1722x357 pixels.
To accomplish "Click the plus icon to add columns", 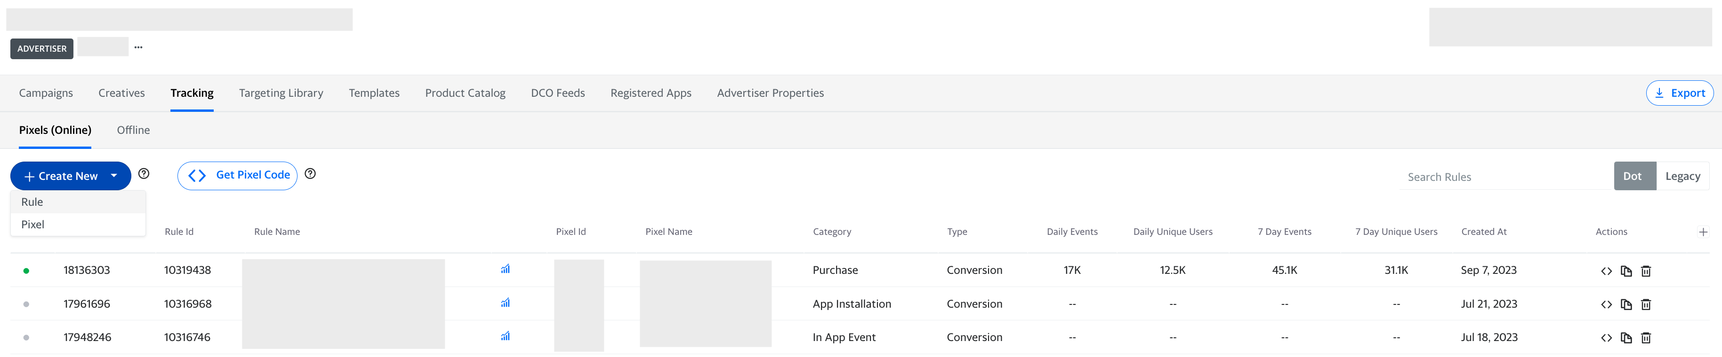I will [x=1703, y=232].
